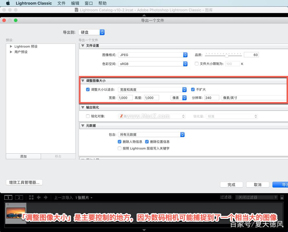Image resolution: width=288 pixels, height=232 pixels.
Task: Uncheck the 不扩大 checkbox
Action: [x=193, y=89]
